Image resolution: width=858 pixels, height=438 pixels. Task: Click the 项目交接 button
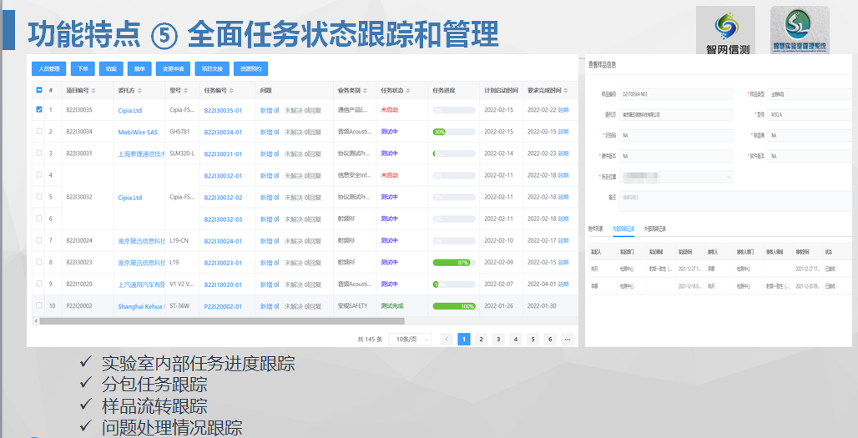[x=212, y=69]
